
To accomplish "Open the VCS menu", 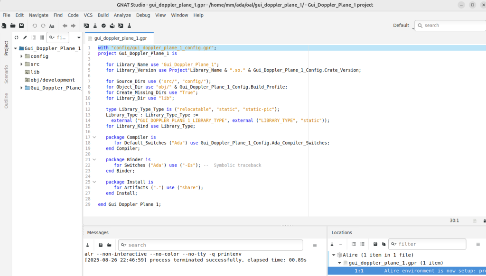I will (x=88, y=15).
